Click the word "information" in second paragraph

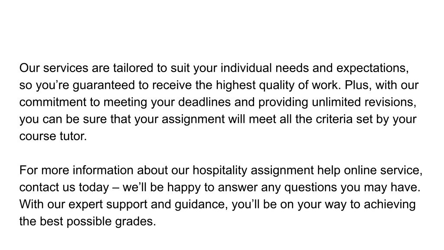tap(103, 170)
